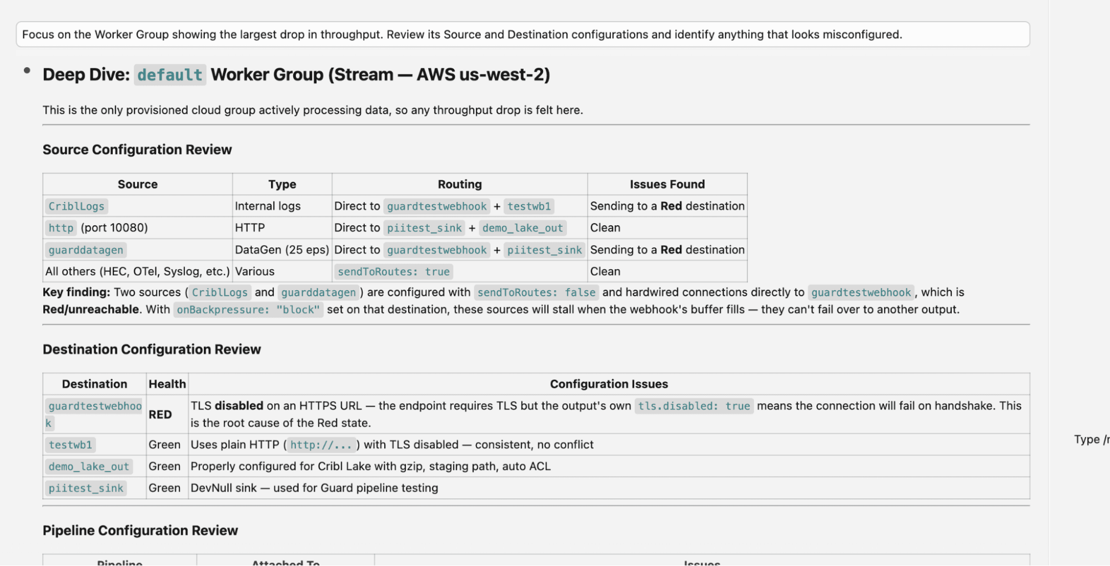Click the 'Deep Dive' Worker Group heading
Image resolution: width=1110 pixels, height=566 pixels.
[297, 74]
